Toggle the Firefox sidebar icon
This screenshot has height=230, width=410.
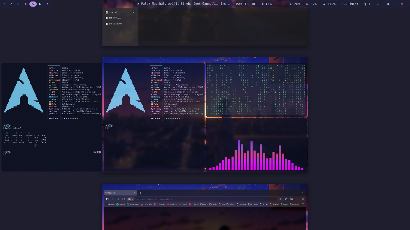point(107,199)
